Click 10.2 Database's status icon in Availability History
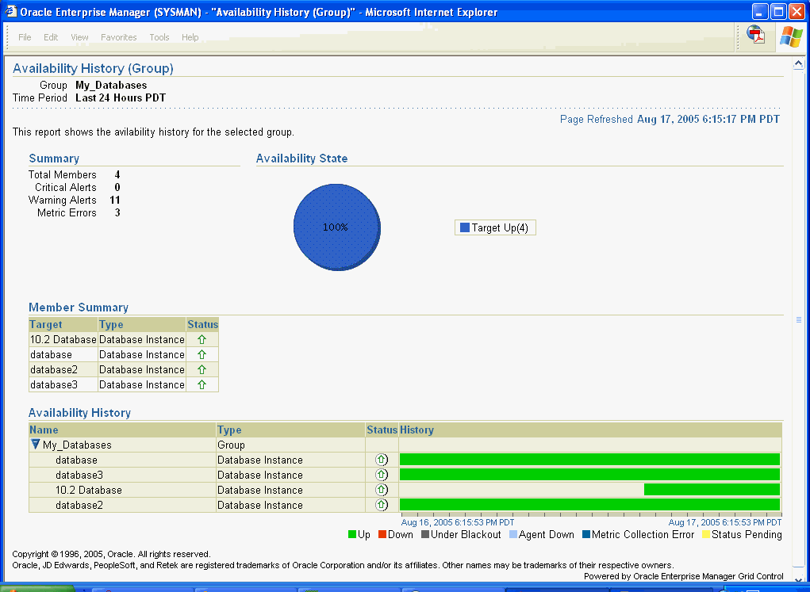The width and height of the screenshot is (810, 592). tap(382, 490)
